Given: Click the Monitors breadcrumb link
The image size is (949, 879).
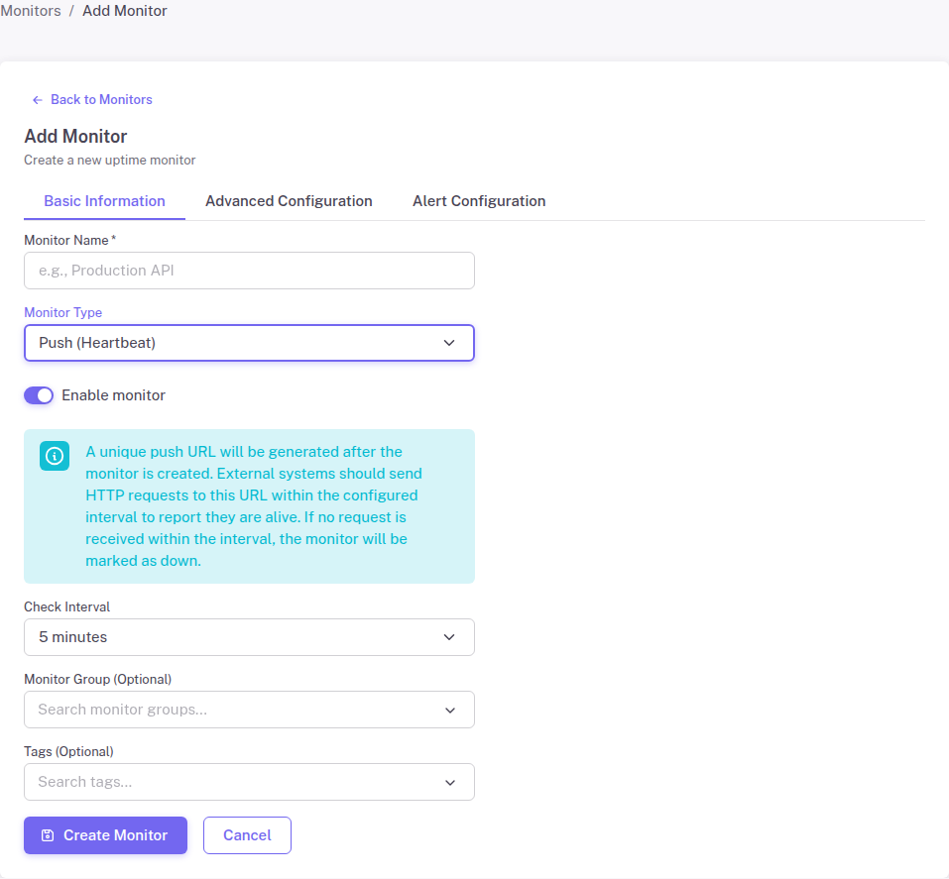Looking at the screenshot, I should click(31, 10).
